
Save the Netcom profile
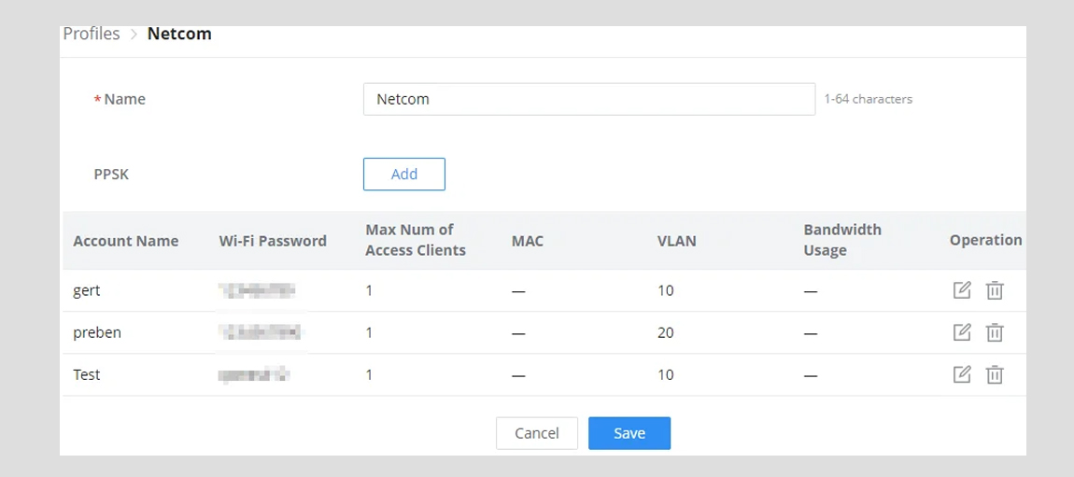click(x=629, y=433)
